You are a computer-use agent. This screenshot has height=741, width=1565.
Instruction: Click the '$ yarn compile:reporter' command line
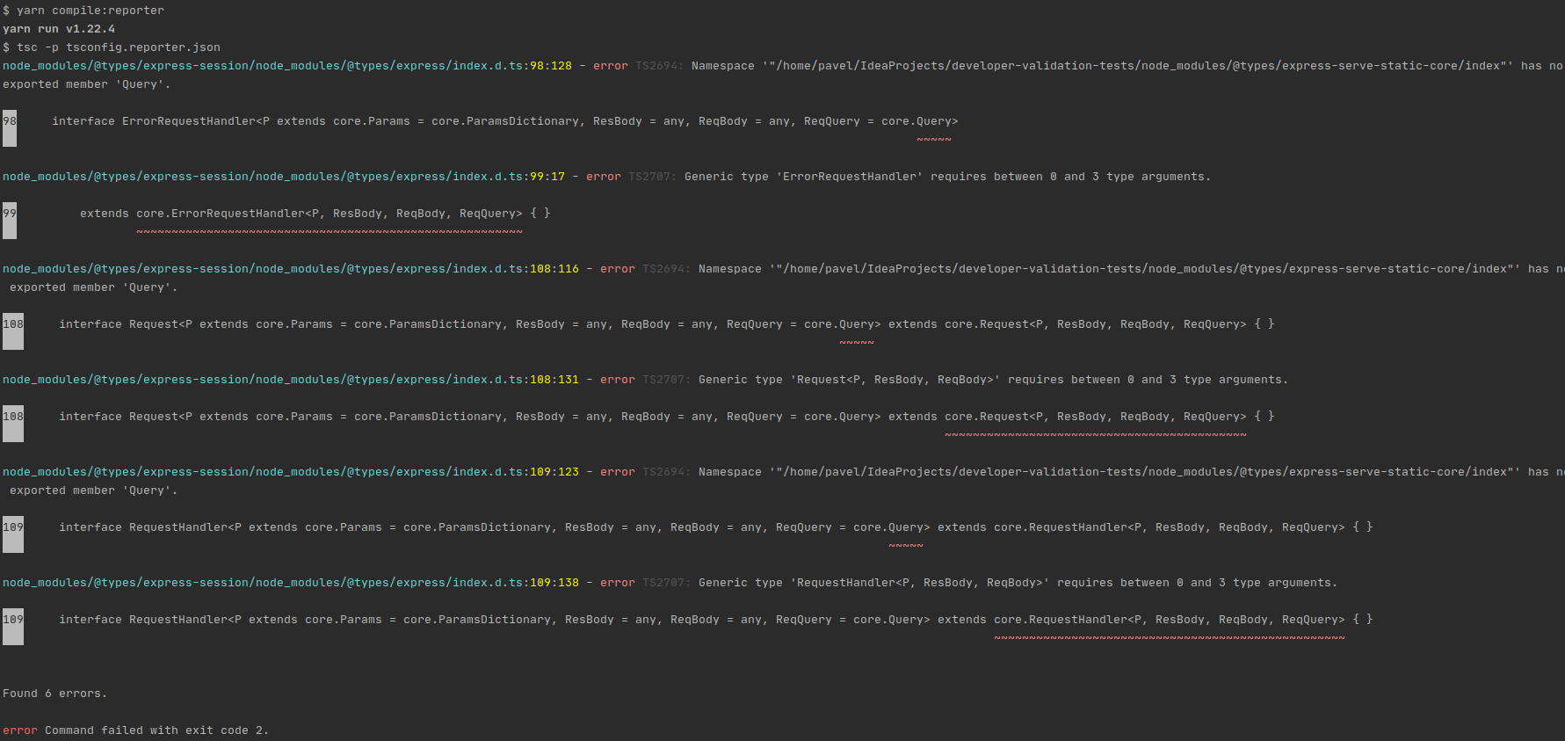83,11
